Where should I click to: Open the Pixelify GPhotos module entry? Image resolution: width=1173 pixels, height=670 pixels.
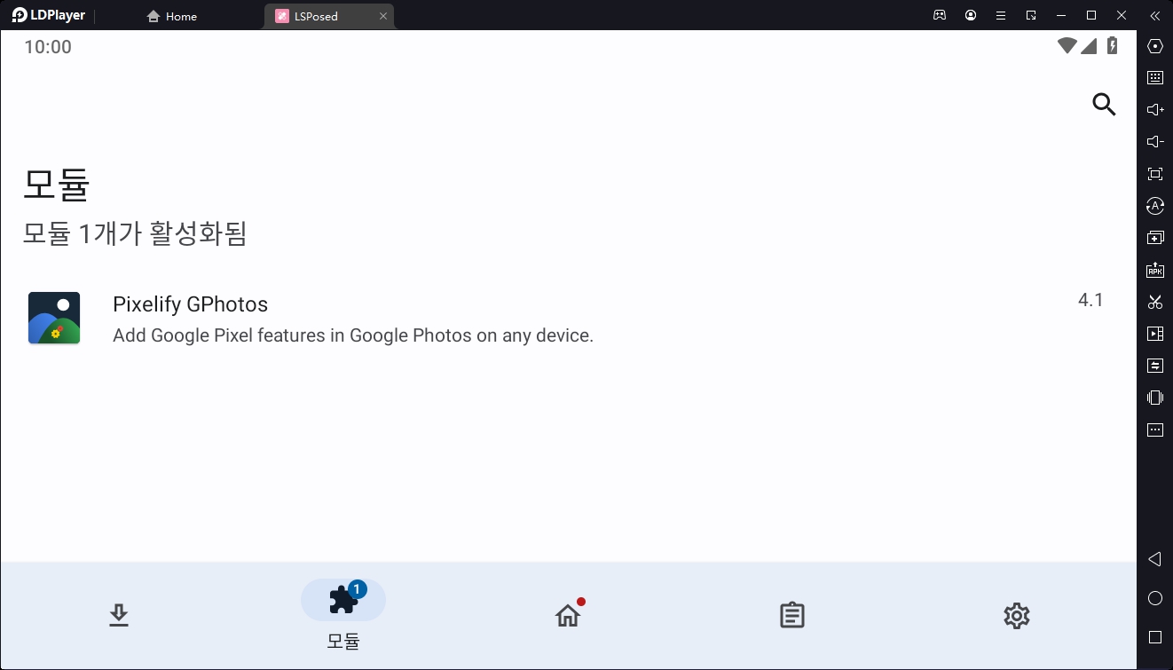point(568,319)
